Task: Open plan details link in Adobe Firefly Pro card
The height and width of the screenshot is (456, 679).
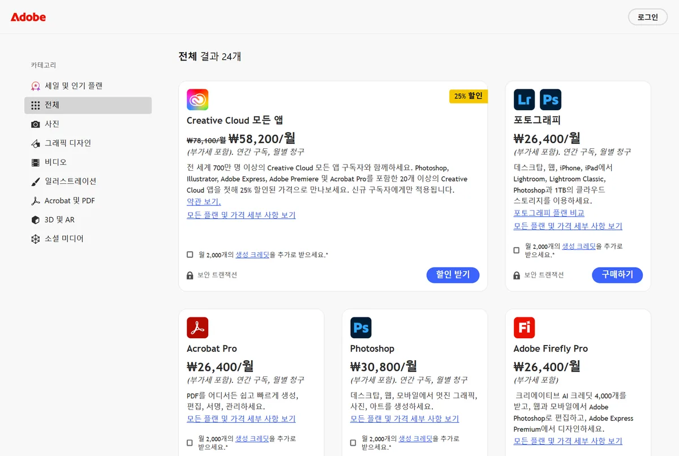Action: point(568,441)
